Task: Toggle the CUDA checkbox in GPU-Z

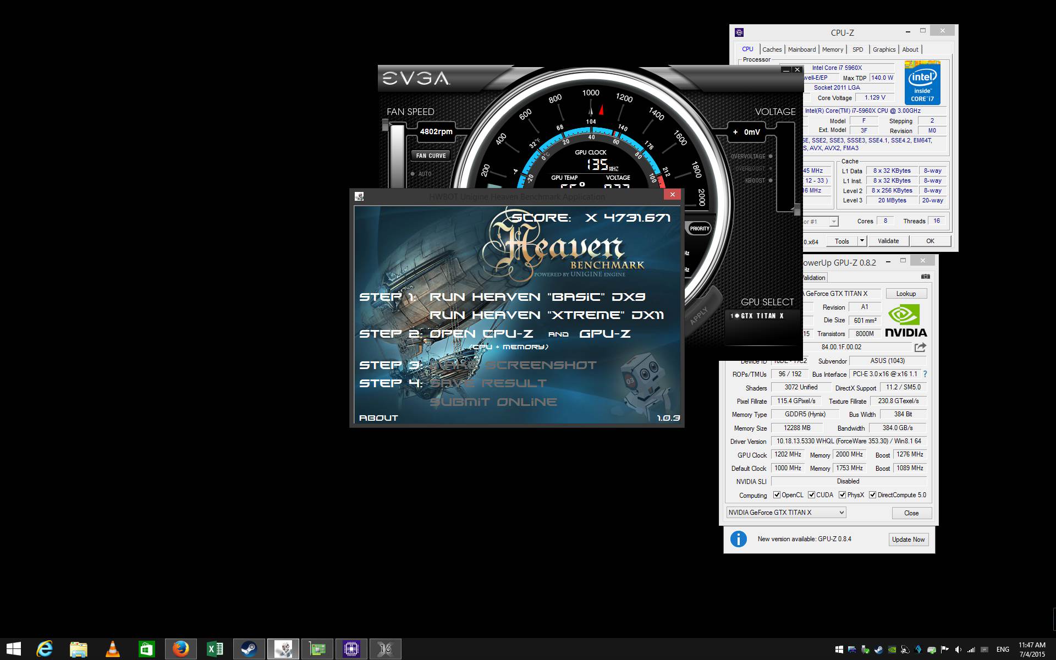Action: tap(811, 495)
